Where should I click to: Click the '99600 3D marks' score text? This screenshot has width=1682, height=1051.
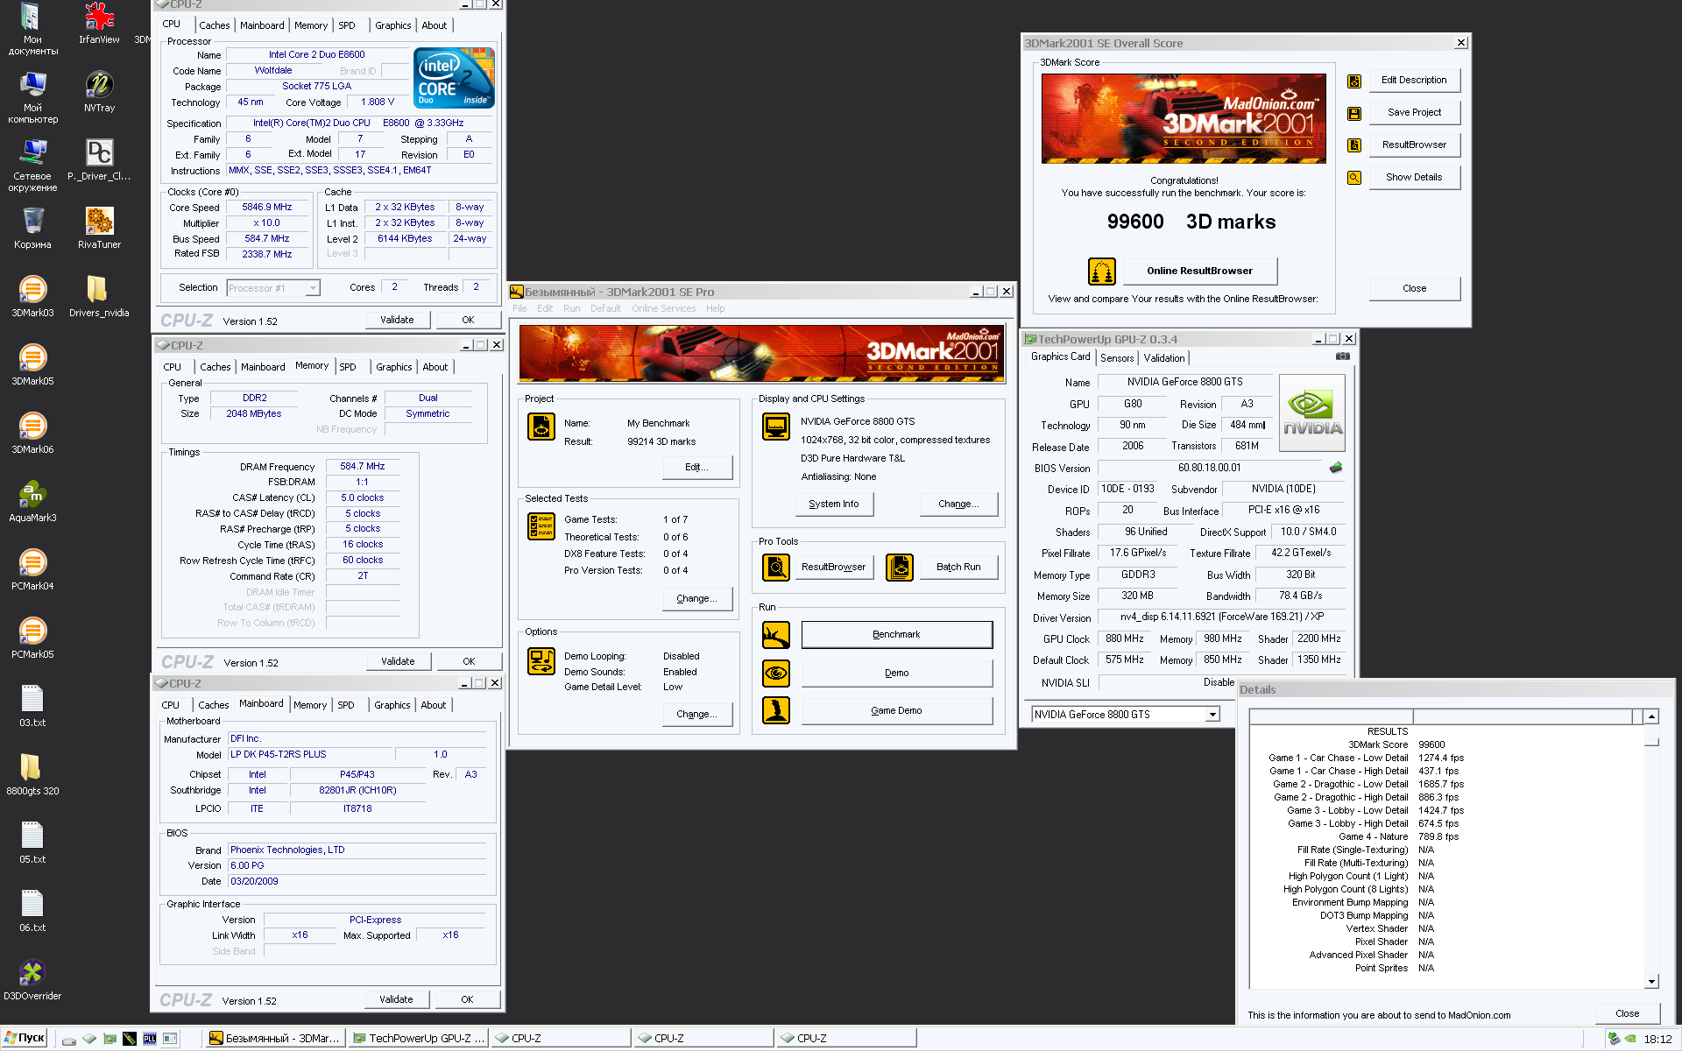1191,222
